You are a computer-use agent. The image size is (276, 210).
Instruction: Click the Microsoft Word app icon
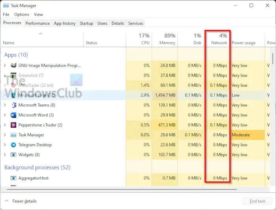[13, 115]
